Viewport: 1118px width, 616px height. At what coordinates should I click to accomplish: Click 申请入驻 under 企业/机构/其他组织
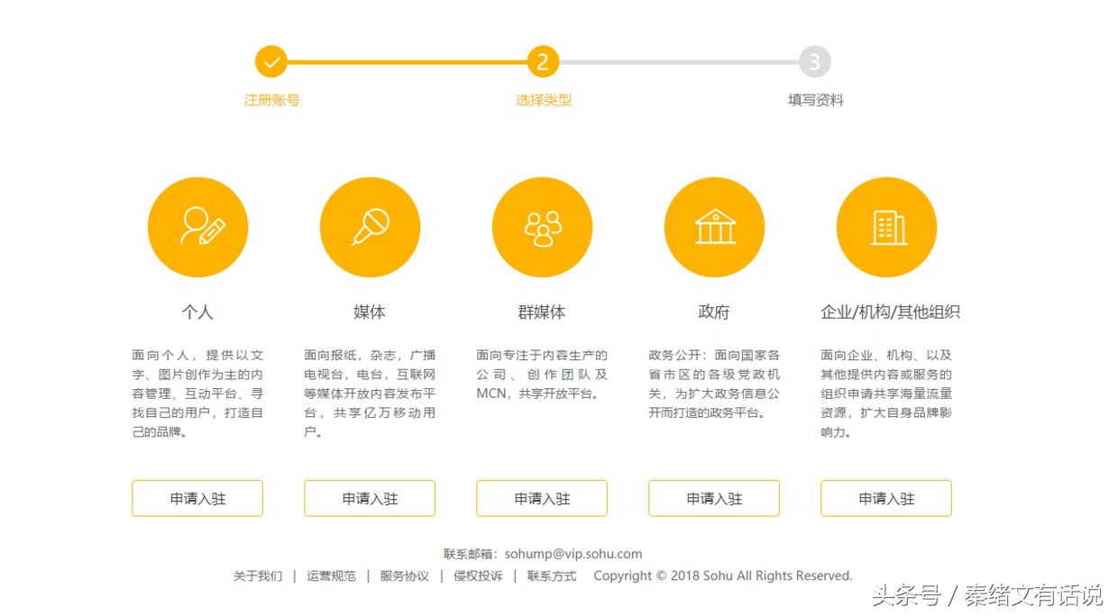(886, 498)
